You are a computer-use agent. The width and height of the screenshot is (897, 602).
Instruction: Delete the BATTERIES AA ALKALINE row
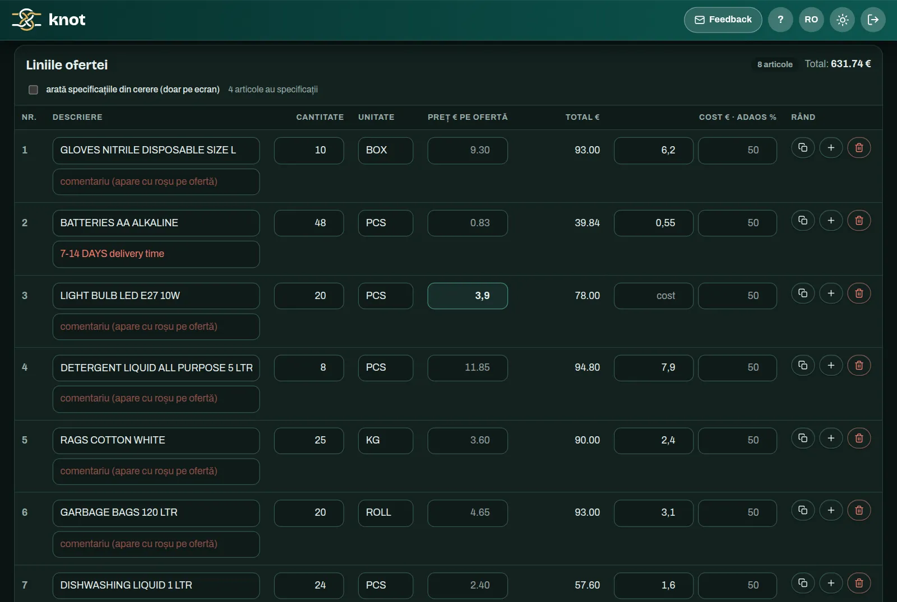[x=859, y=221]
